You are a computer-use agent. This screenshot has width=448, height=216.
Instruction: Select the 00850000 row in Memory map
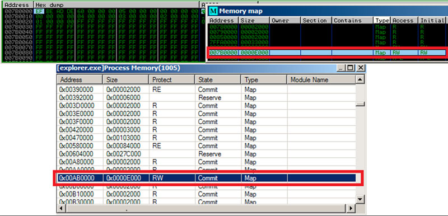327,37
